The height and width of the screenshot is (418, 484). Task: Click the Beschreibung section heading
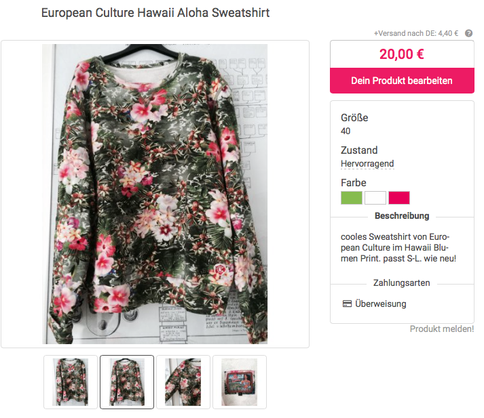pos(402,216)
